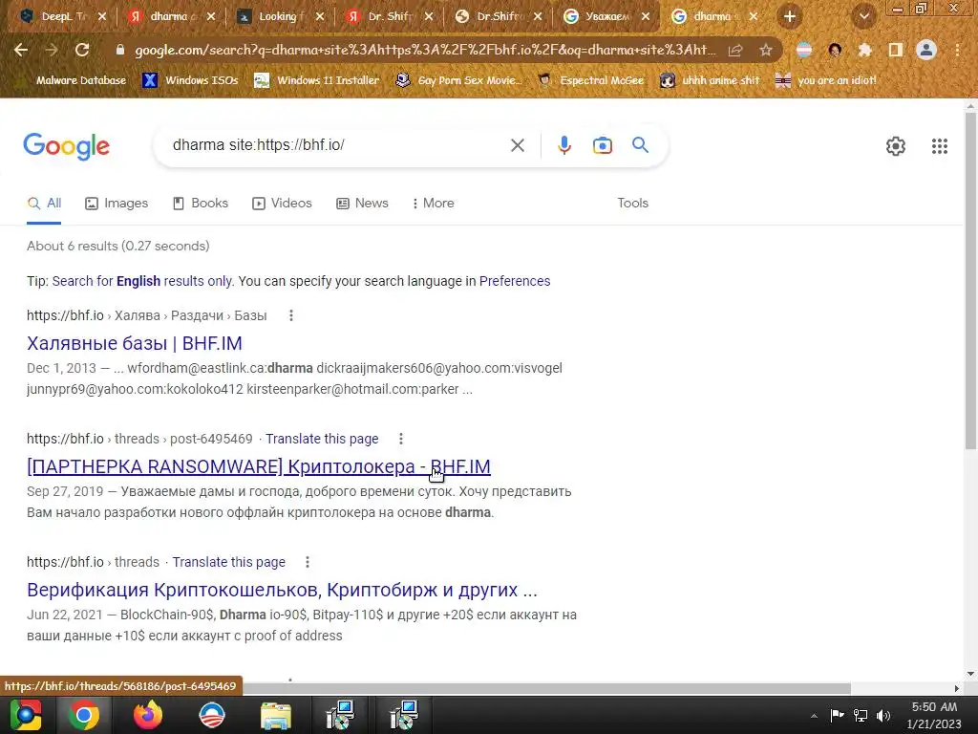Open the tab search dropdown arrow
978x734 pixels.
coord(863,16)
